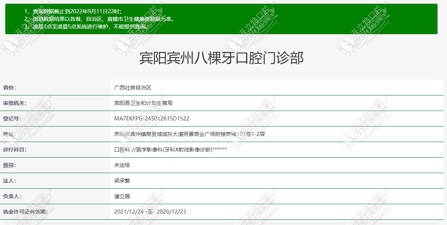Select the 登记号 label

pyautogui.click(x=12, y=119)
